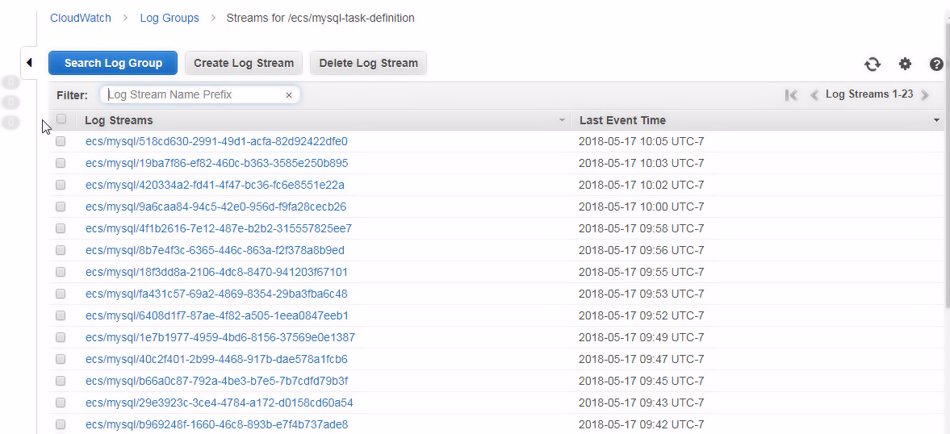The height and width of the screenshot is (434, 950).
Task: Go to Log Groups breadcrumb
Action: 169,19
